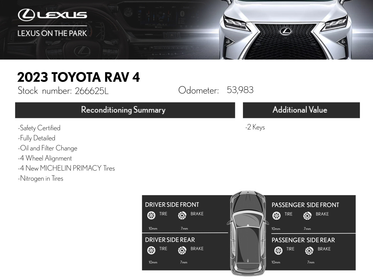Click the passenger side rear tire icon

pyautogui.click(x=278, y=250)
